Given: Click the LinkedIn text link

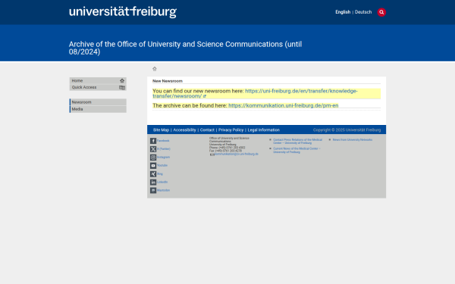Looking at the screenshot, I should pos(162,182).
